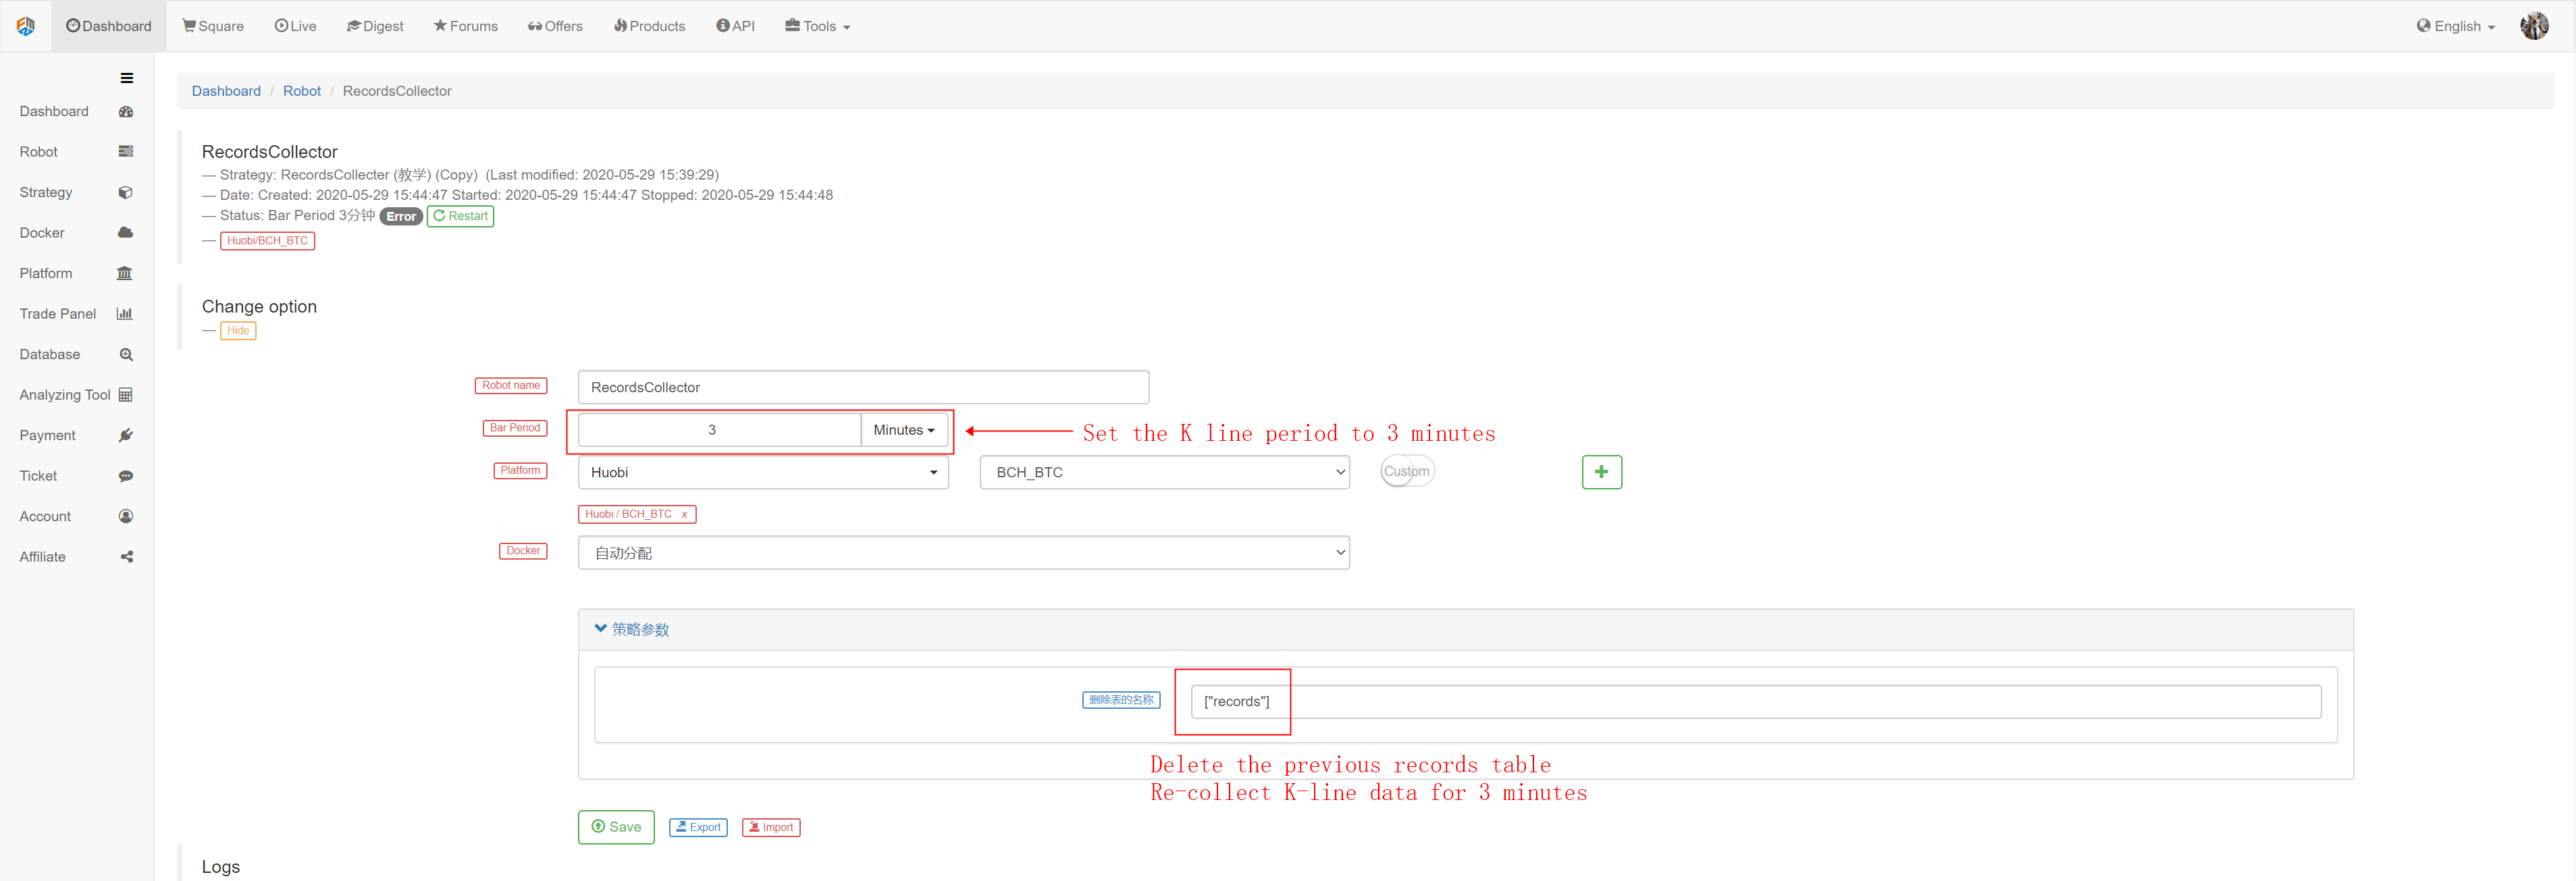This screenshot has width=2576, height=881.
Task: Open user avatar in top right
Action: (x=2534, y=26)
